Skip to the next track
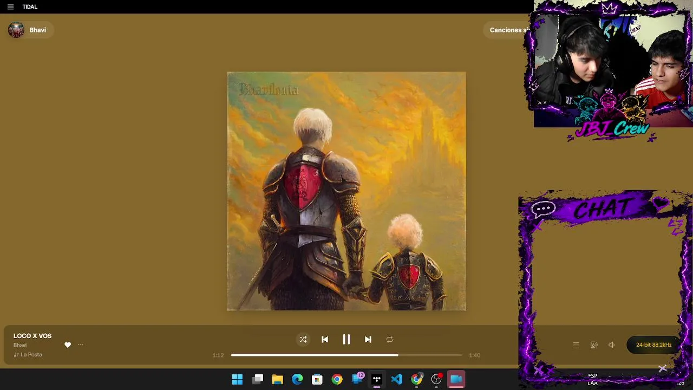The width and height of the screenshot is (693, 390). tap(368, 340)
